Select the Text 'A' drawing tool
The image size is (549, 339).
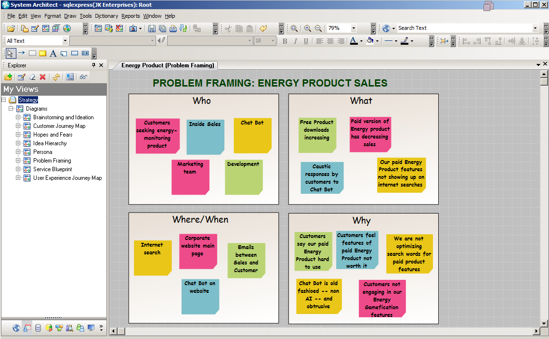(x=53, y=53)
